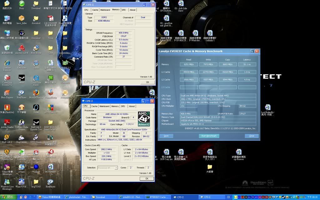
Task: Open the Lost Butterfly media file
Action: [267, 110]
